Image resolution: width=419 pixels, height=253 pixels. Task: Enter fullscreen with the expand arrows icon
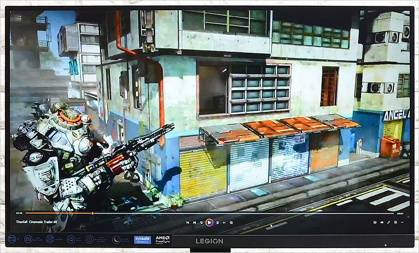tap(388, 222)
